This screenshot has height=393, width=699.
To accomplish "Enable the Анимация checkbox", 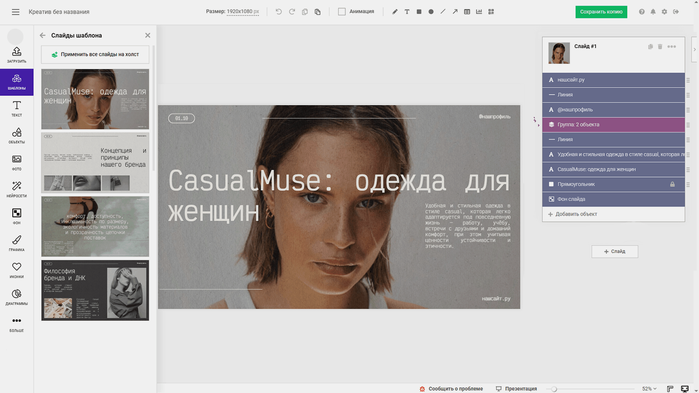I will coord(342,12).
